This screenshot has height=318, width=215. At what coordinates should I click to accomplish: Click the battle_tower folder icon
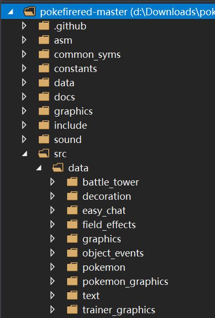72,182
